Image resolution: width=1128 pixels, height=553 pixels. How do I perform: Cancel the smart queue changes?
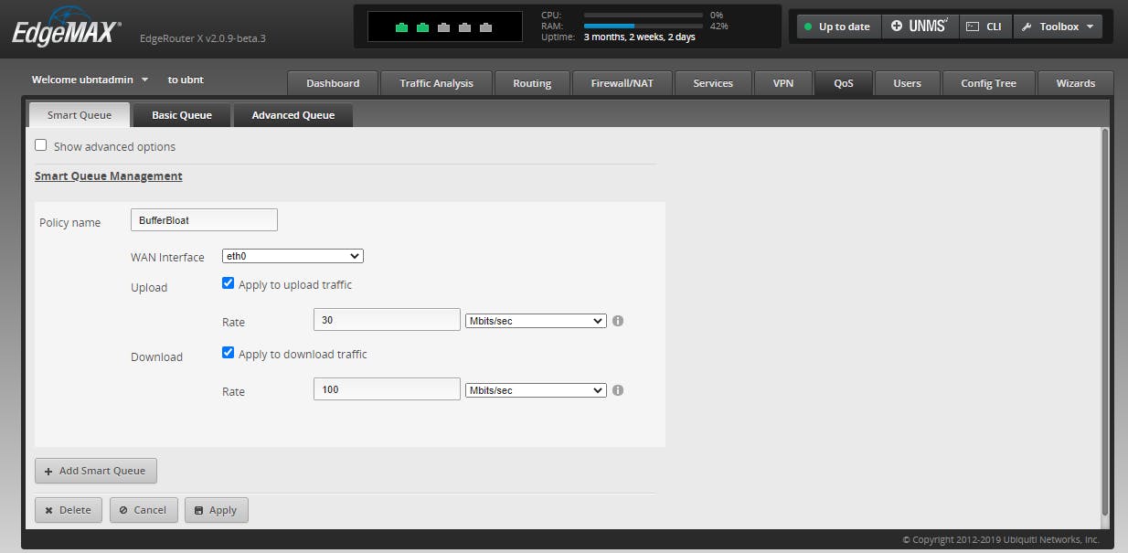(144, 510)
